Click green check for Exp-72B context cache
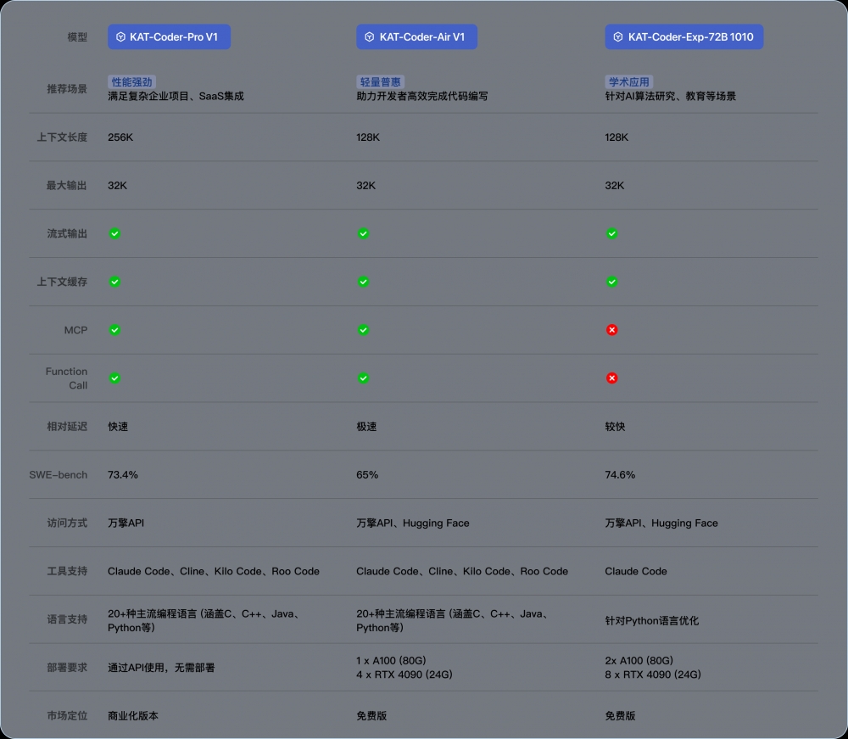848x739 pixels. point(611,282)
